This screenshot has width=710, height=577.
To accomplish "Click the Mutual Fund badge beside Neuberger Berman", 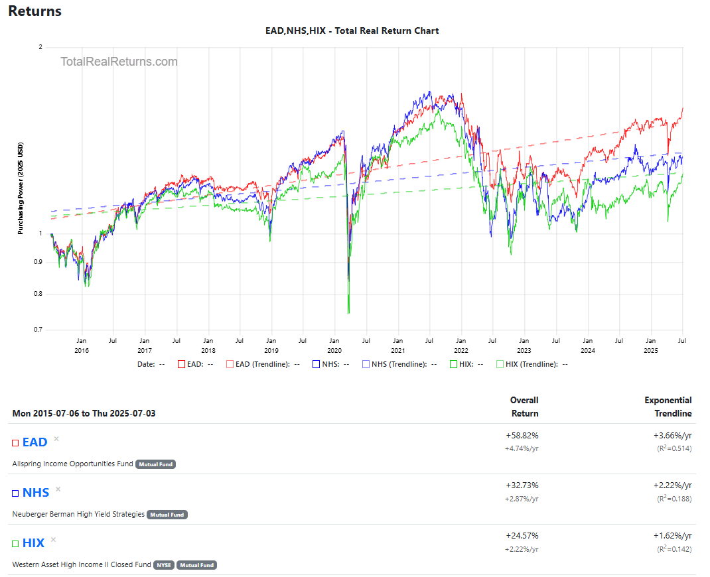I will pyautogui.click(x=167, y=515).
